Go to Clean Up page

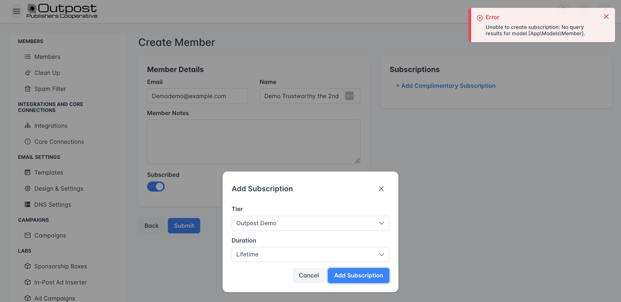(47, 73)
